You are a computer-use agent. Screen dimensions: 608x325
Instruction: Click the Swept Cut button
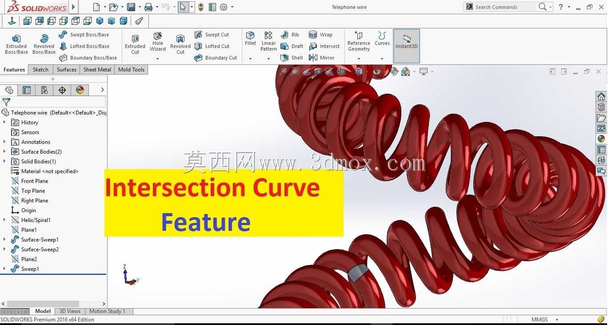212,35
